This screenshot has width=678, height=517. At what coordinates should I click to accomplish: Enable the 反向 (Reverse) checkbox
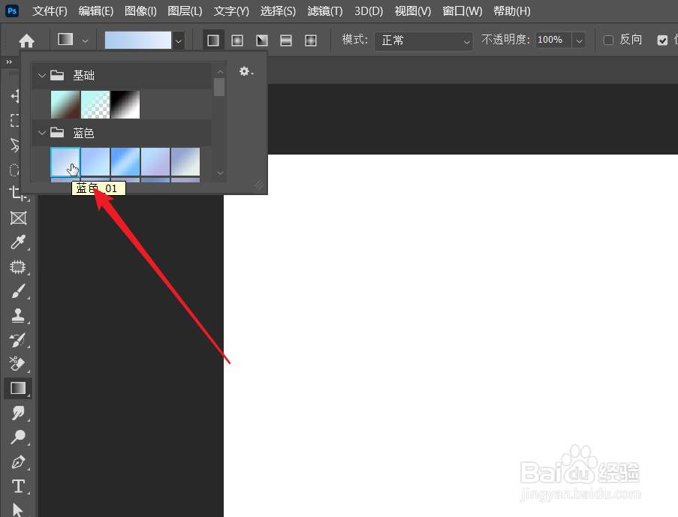pyautogui.click(x=608, y=41)
